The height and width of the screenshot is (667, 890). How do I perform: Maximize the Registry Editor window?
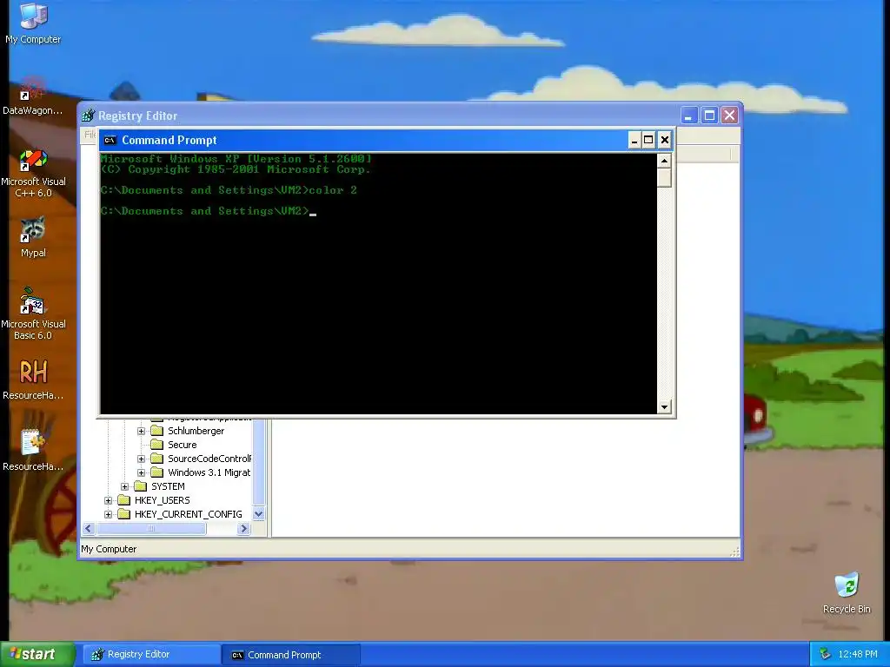[x=709, y=116]
